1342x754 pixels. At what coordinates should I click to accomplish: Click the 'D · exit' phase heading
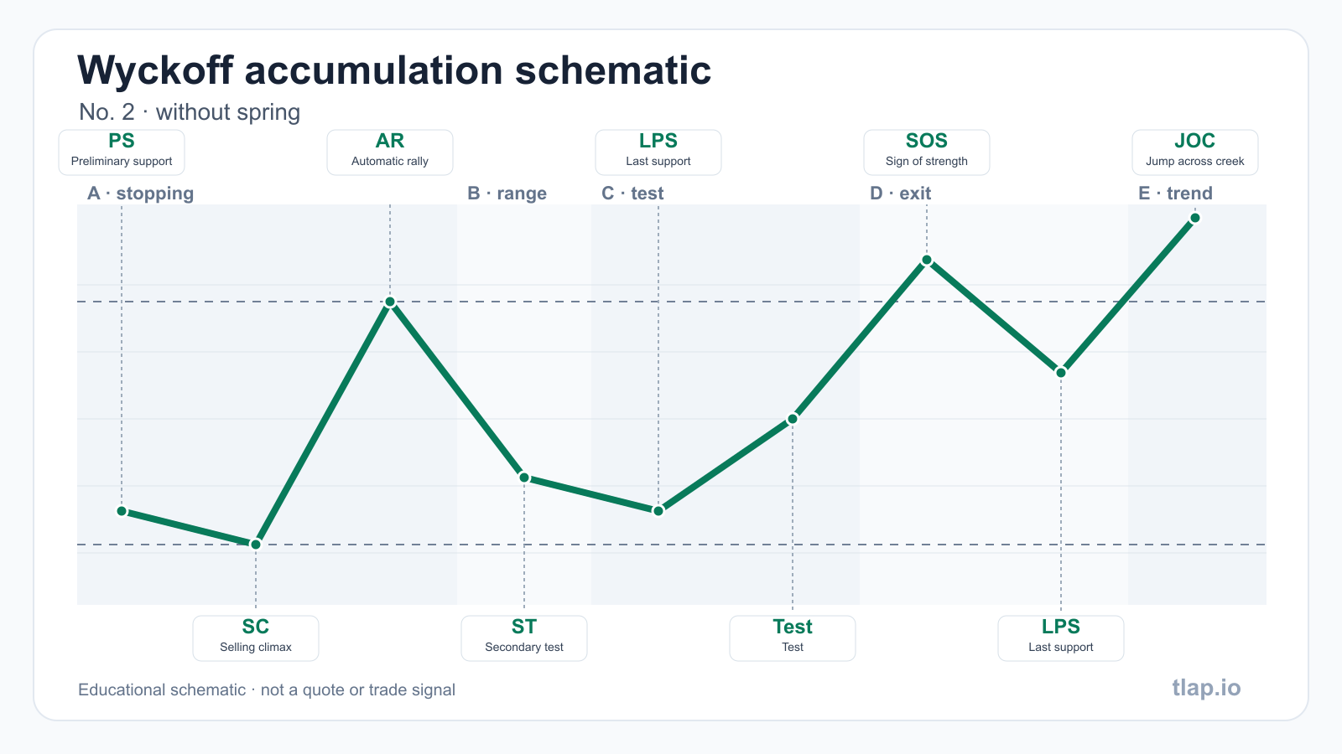(x=900, y=194)
